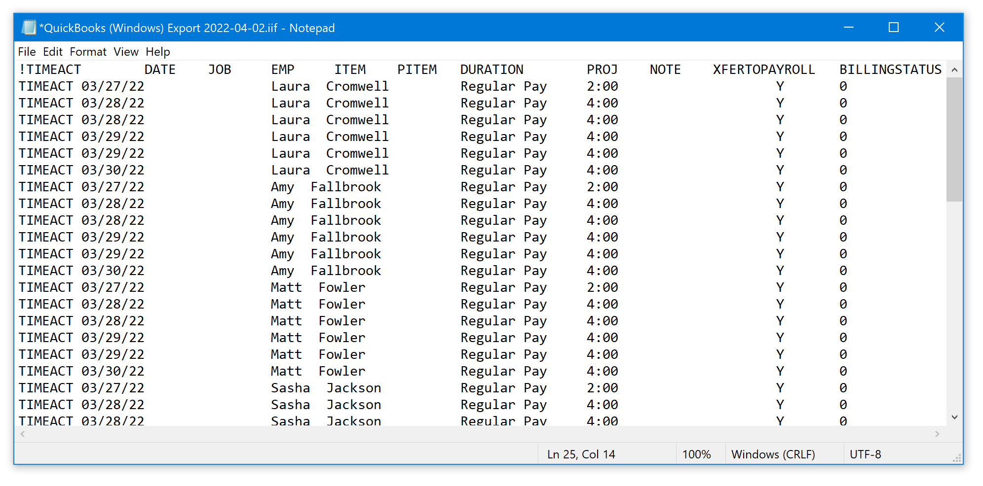Image resolution: width=983 pixels, height=486 pixels.
Task: Click 'Matt' in the 03/27/22 Fowler row
Action: point(286,287)
